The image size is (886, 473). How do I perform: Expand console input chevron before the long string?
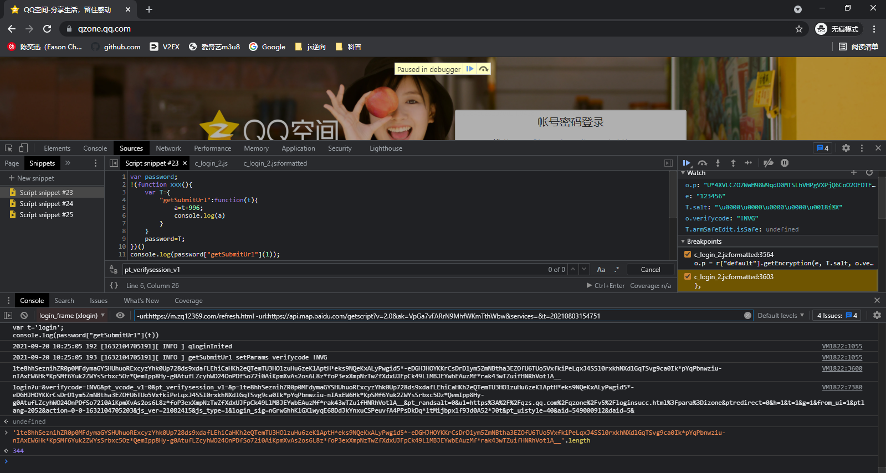point(6,433)
